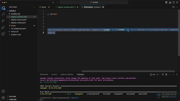Viewport: 180px width, 101px height.
Task: Open nexus.sh in explorer
Action: (15, 32)
